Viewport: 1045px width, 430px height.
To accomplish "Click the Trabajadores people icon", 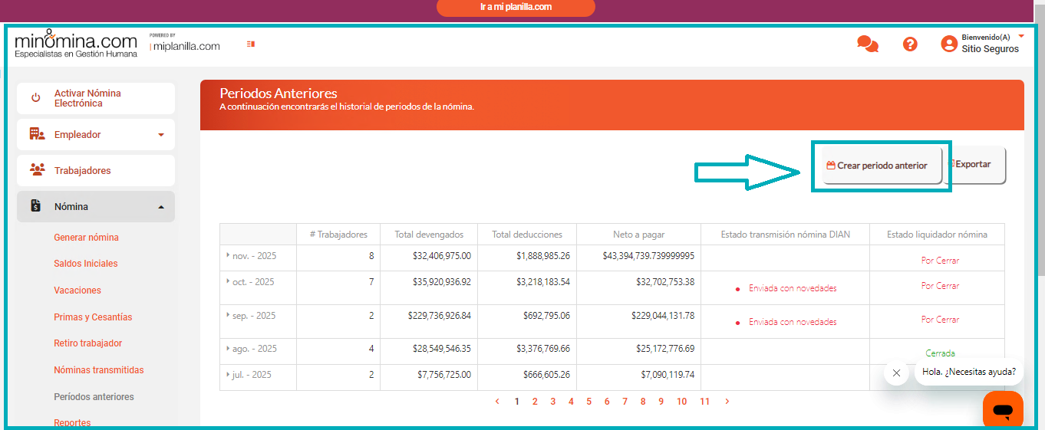I will point(37,170).
